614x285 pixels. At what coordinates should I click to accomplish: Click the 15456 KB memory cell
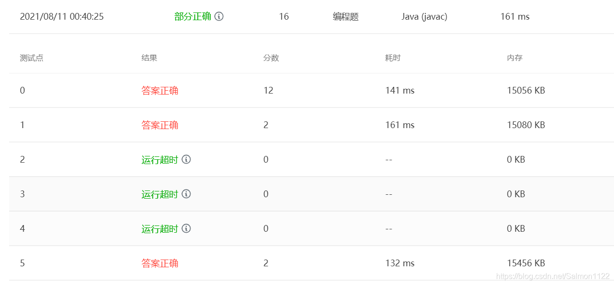click(x=526, y=263)
